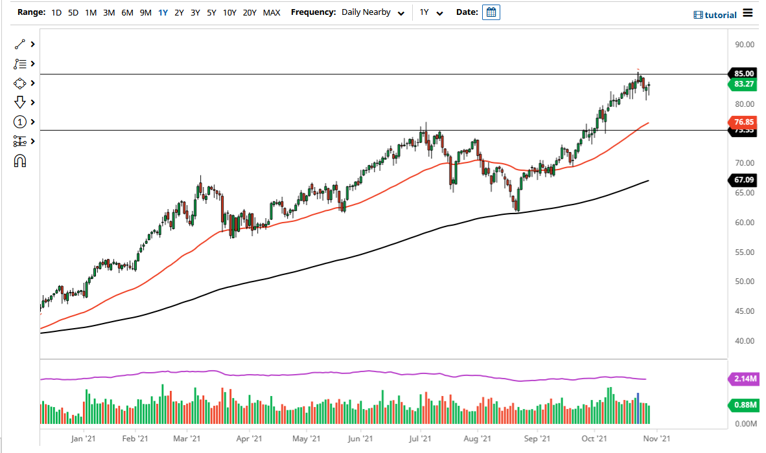Switch the chart range to 5D
Image resolution: width=766 pixels, height=453 pixels.
click(x=73, y=12)
